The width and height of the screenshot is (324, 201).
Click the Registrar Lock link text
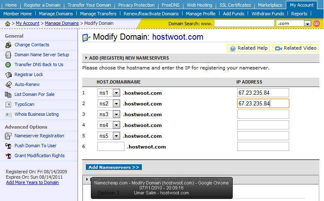(x=29, y=74)
